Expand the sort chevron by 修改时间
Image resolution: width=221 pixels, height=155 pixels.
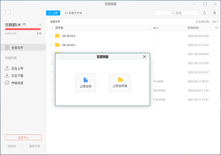[216, 28]
